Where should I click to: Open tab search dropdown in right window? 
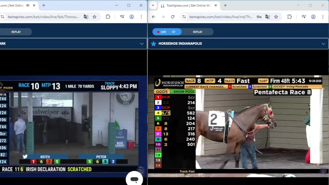coord(153,5)
